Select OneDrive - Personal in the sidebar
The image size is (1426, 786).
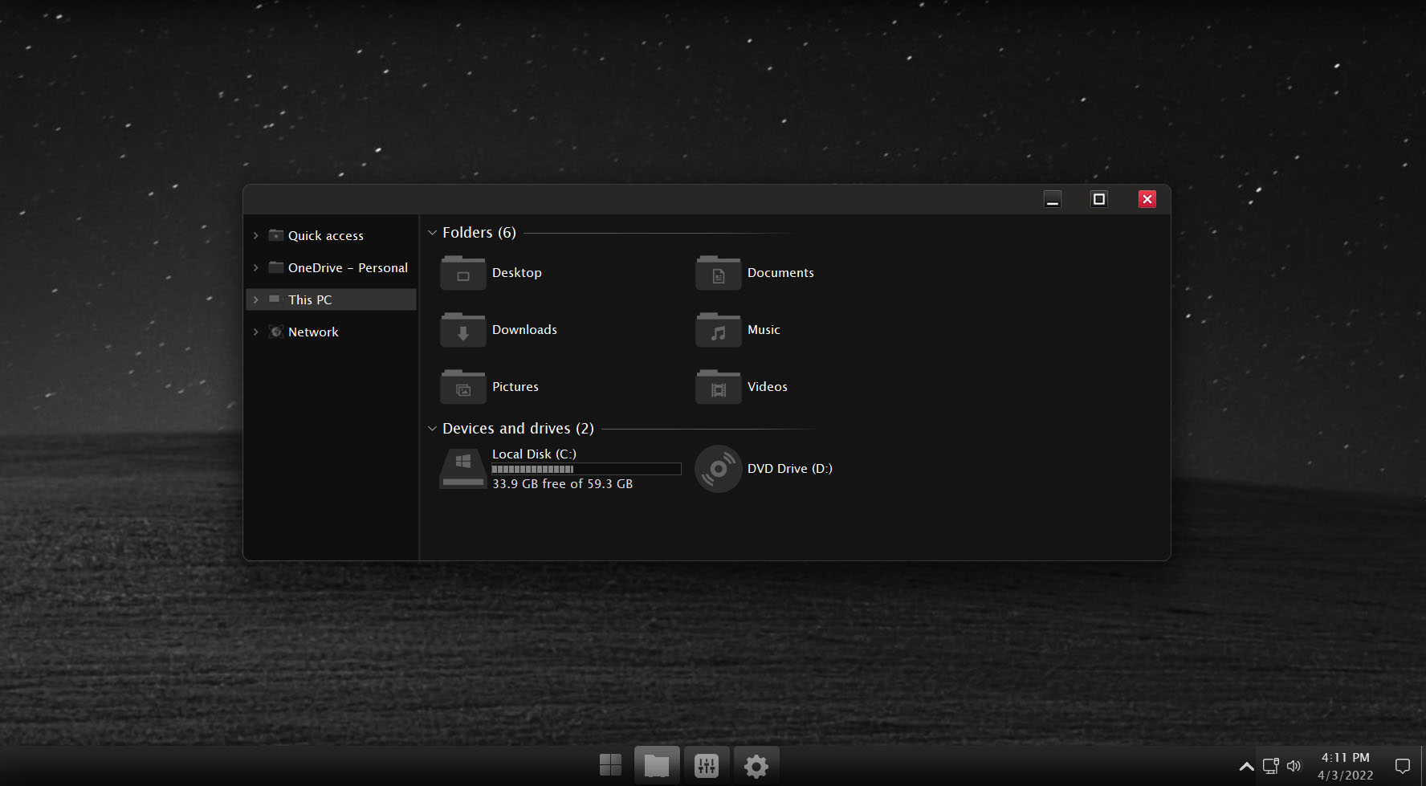coord(348,267)
